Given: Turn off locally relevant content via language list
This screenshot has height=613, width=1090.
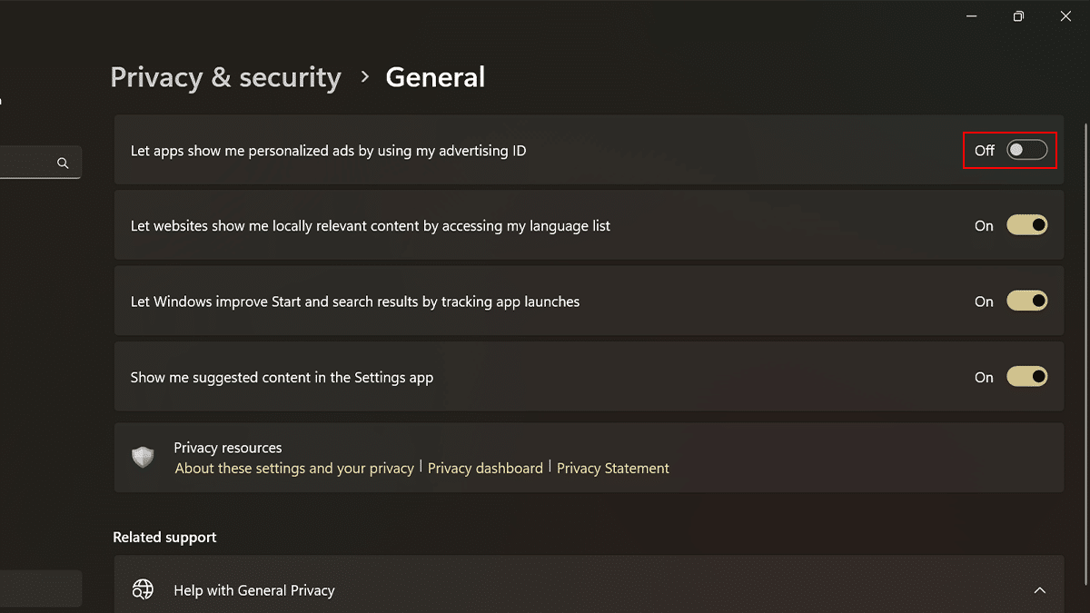Looking at the screenshot, I should pos(1026,226).
